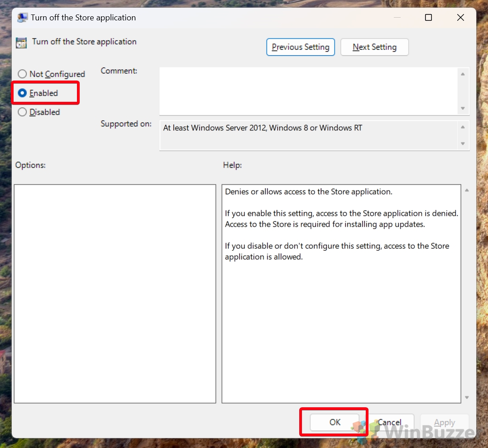Screen dimensions: 488x448
Task: Click the policy setting icon beside the heading
Action: point(21,43)
